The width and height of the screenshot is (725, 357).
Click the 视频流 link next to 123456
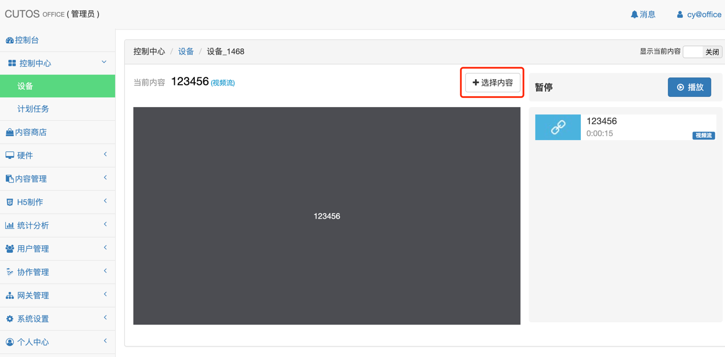pos(223,83)
